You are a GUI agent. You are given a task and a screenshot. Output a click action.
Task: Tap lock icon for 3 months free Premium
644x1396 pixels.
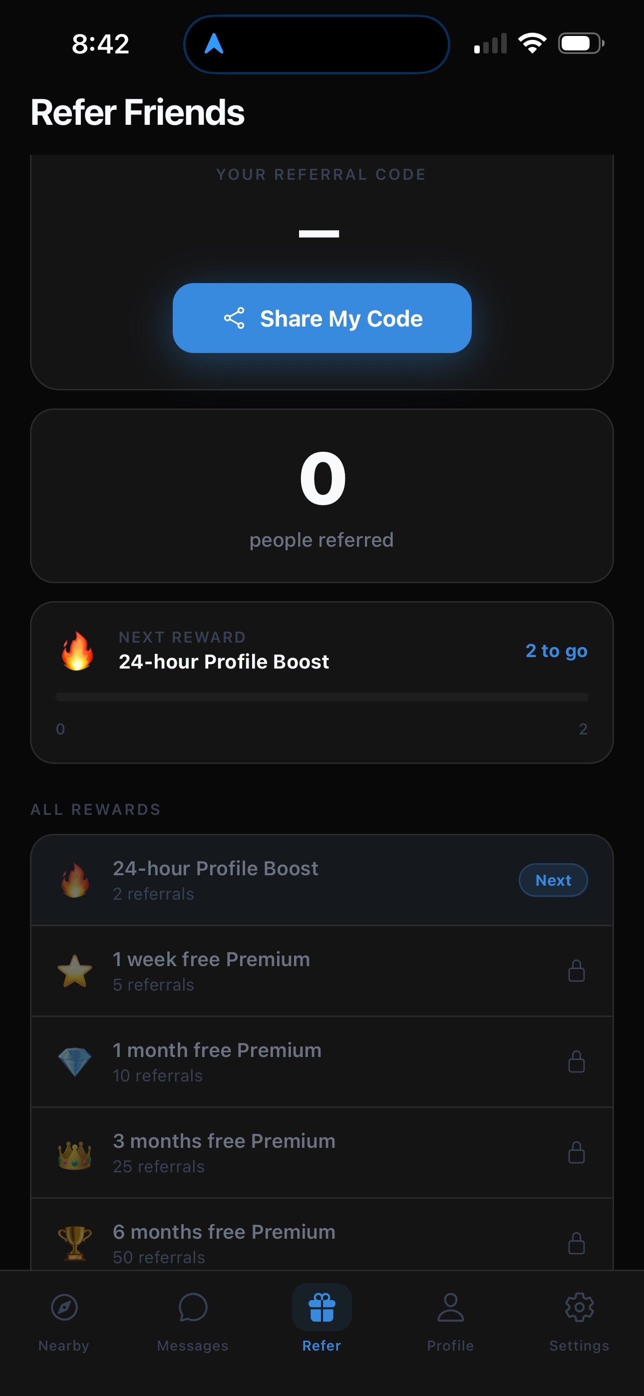[x=576, y=1153]
